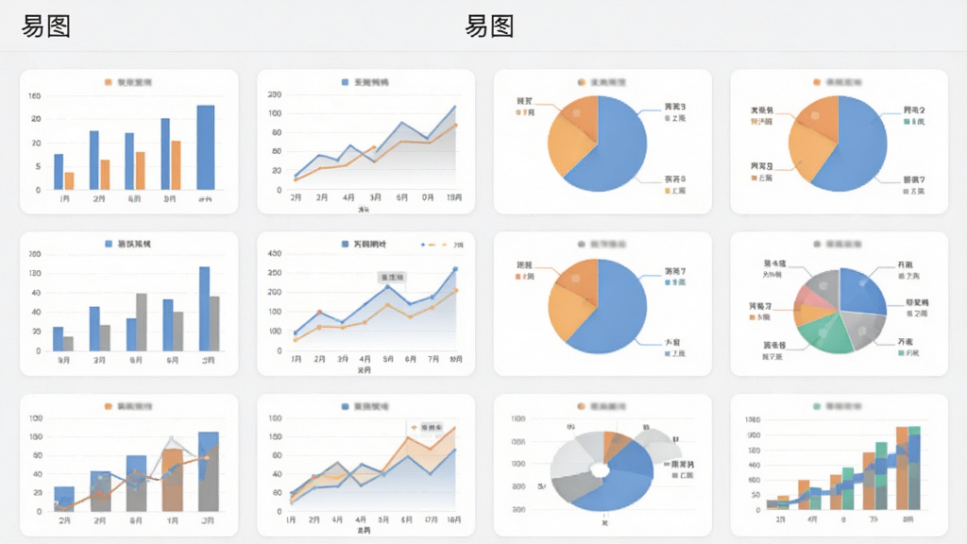This screenshot has height=544, width=967.
Task: Click blue legend square above the orange area chart
Action: [346, 406]
